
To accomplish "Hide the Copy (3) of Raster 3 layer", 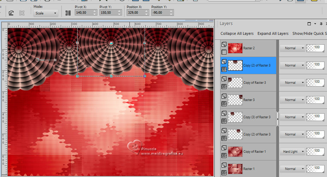I will point(224,121).
